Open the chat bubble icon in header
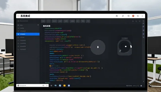 pos(138,16)
